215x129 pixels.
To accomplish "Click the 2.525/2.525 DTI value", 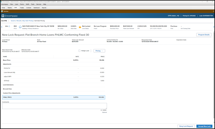I will point(142,26).
